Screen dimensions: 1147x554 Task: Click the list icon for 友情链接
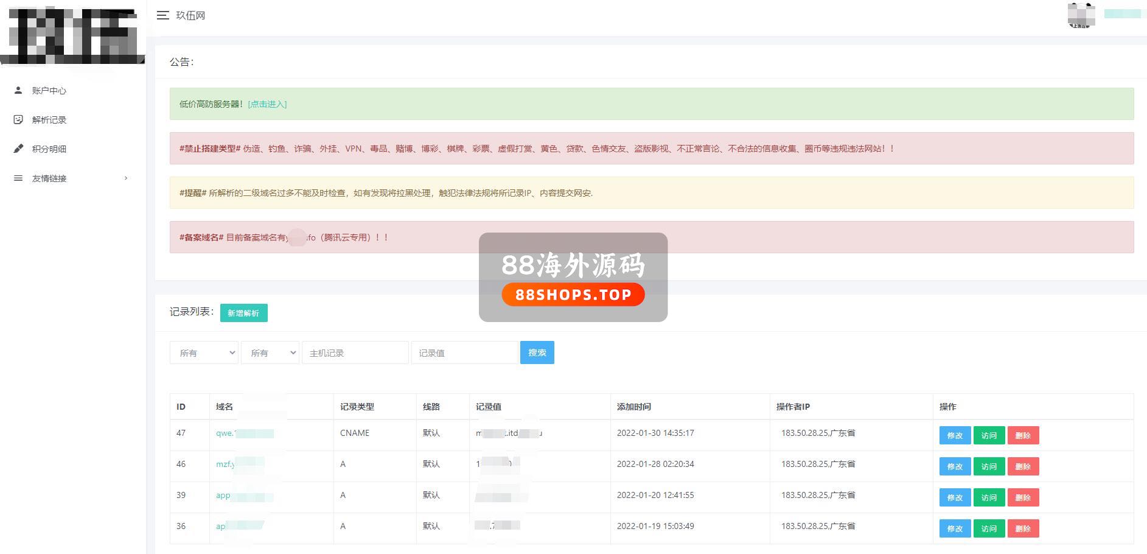pos(18,178)
